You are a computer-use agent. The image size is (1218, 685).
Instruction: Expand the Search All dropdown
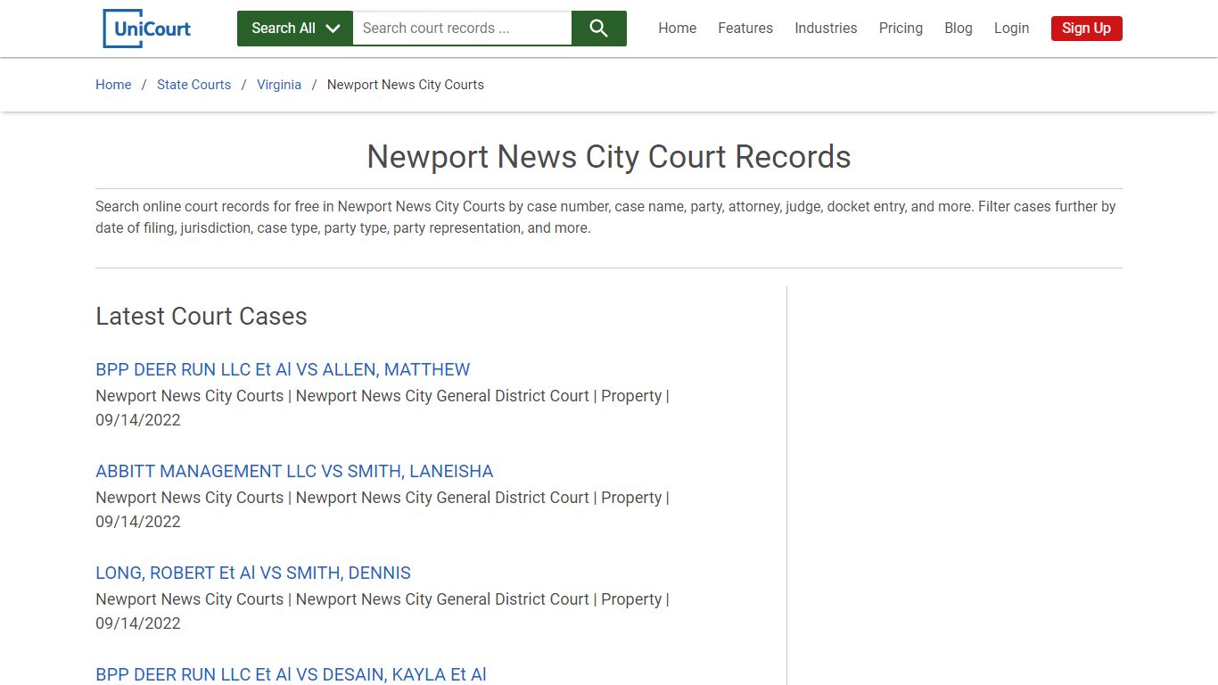click(295, 29)
